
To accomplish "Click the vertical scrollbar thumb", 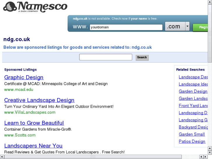I will pos(210,33).
